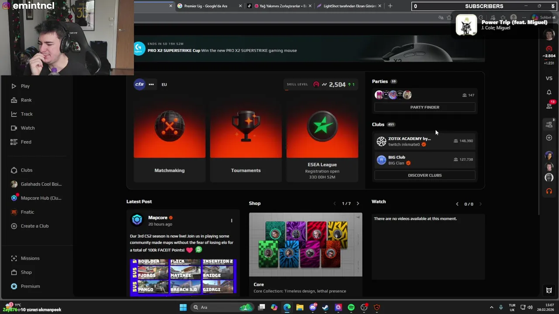Click the CS2 game icon
The image size is (559, 314).
coord(139,84)
